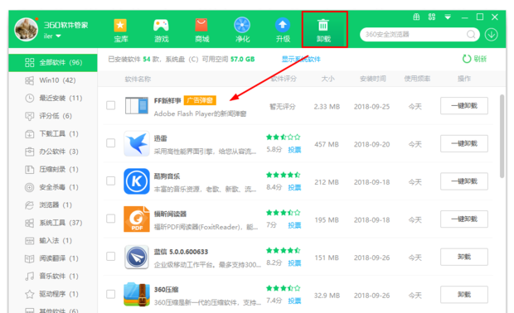Image resolution: width=514 pixels, height=313 pixels.
Task: Click the 福昕阅读器 PDF app icon
Action: pos(137,219)
